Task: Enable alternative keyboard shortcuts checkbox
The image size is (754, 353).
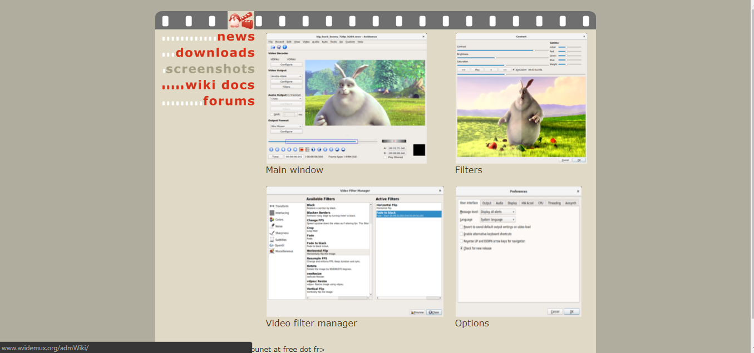Action: 461,234
